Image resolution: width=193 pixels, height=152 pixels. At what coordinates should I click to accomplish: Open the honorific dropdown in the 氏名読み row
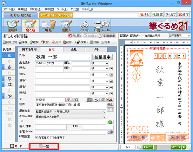coord(100,64)
